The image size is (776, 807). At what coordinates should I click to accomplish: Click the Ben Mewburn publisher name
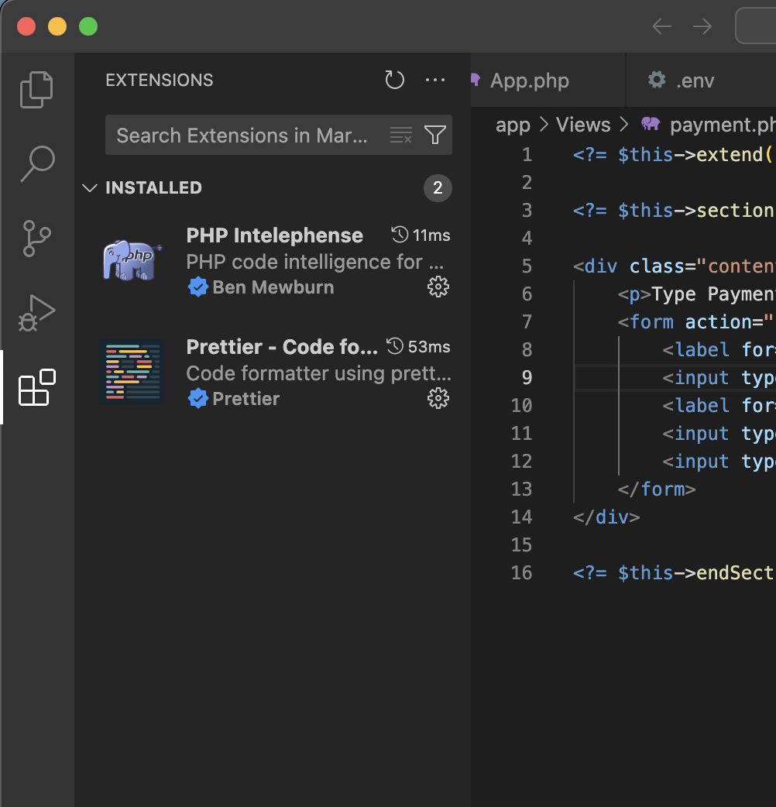click(x=273, y=287)
